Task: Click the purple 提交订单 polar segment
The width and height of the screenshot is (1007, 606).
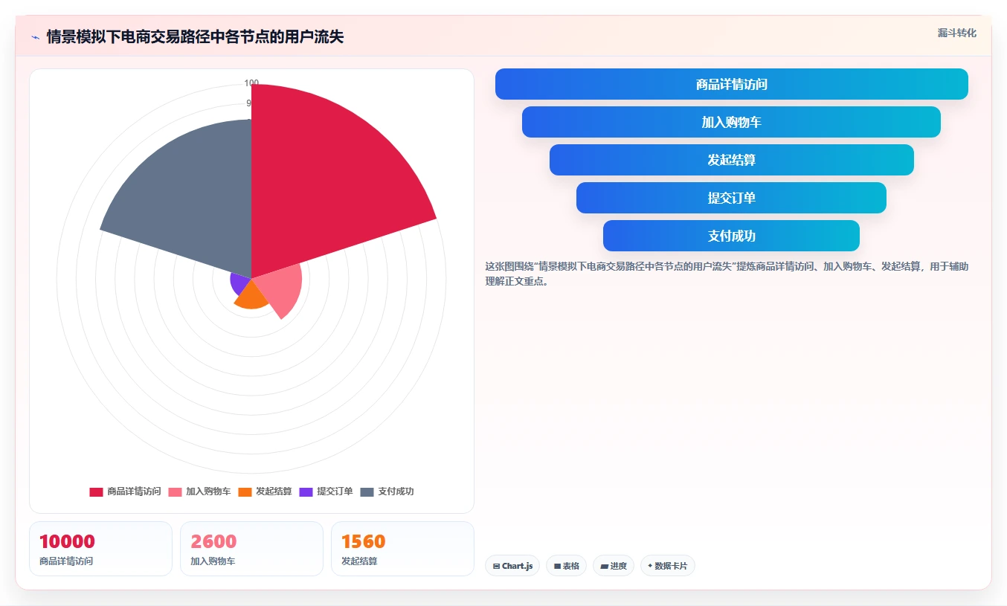Action: (240, 282)
